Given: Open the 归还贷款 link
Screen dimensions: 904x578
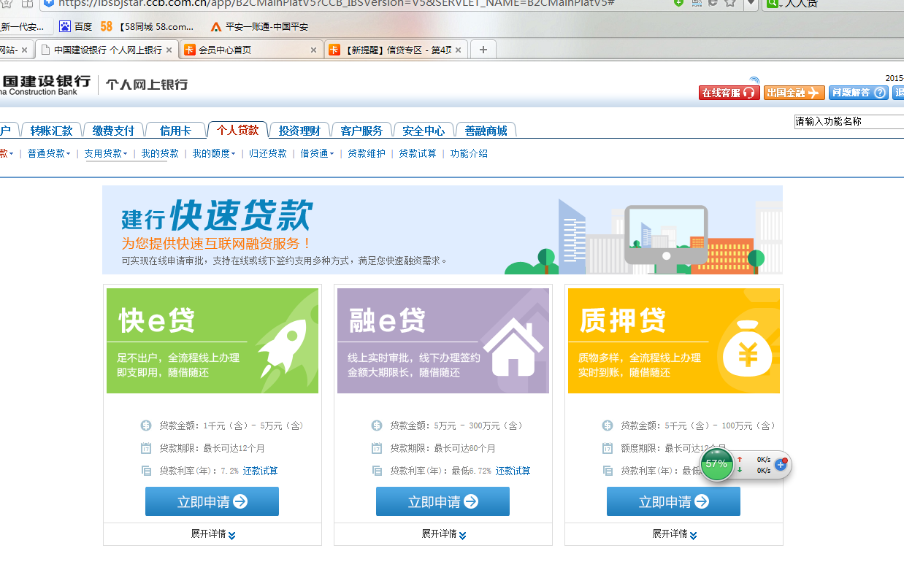Looking at the screenshot, I should coord(268,154).
